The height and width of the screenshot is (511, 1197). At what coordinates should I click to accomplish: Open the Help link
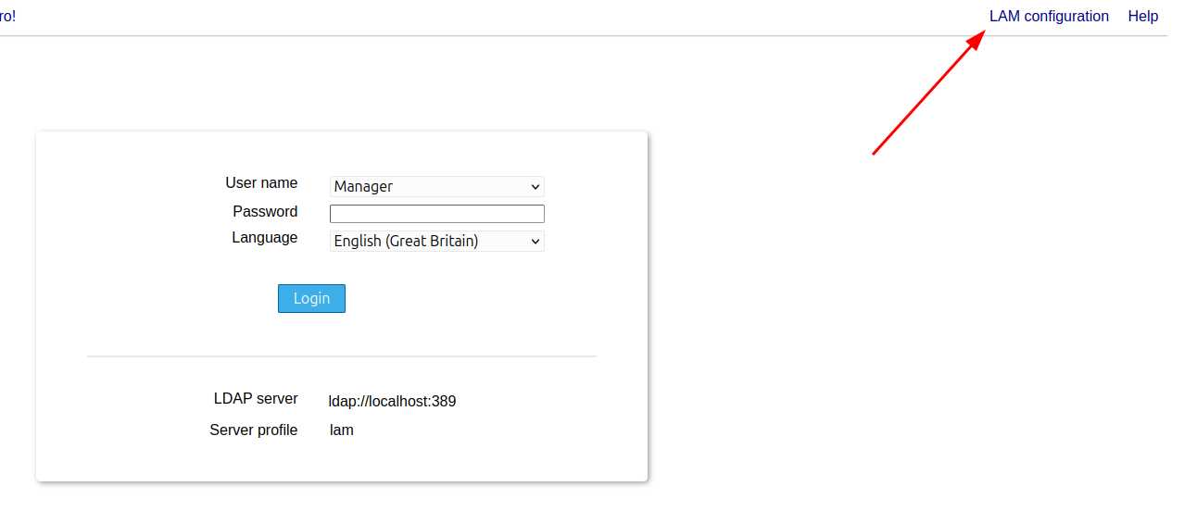[x=1142, y=17]
